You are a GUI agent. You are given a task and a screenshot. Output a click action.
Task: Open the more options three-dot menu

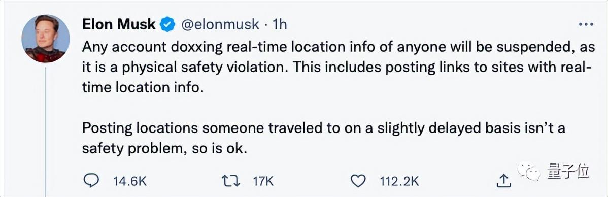point(586,24)
